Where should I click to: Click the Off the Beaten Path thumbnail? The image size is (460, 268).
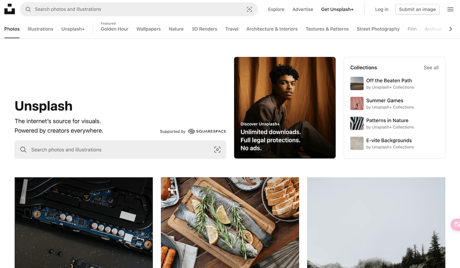point(357,83)
